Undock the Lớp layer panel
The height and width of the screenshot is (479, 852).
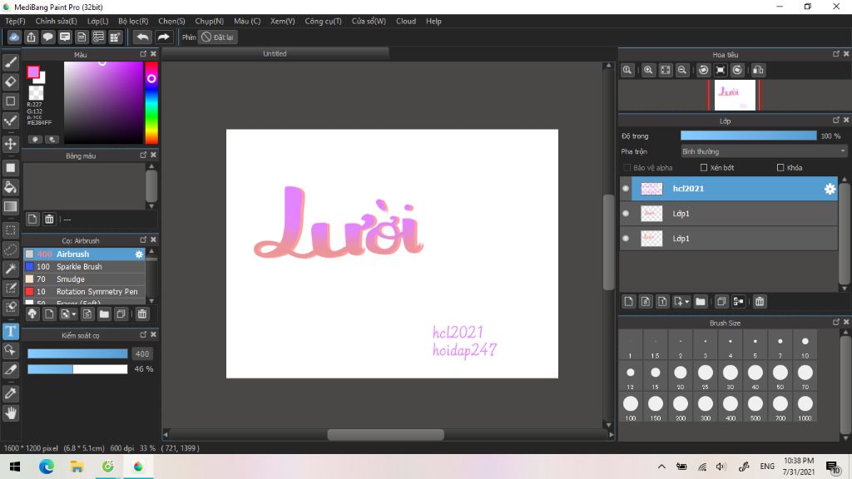[x=835, y=120]
